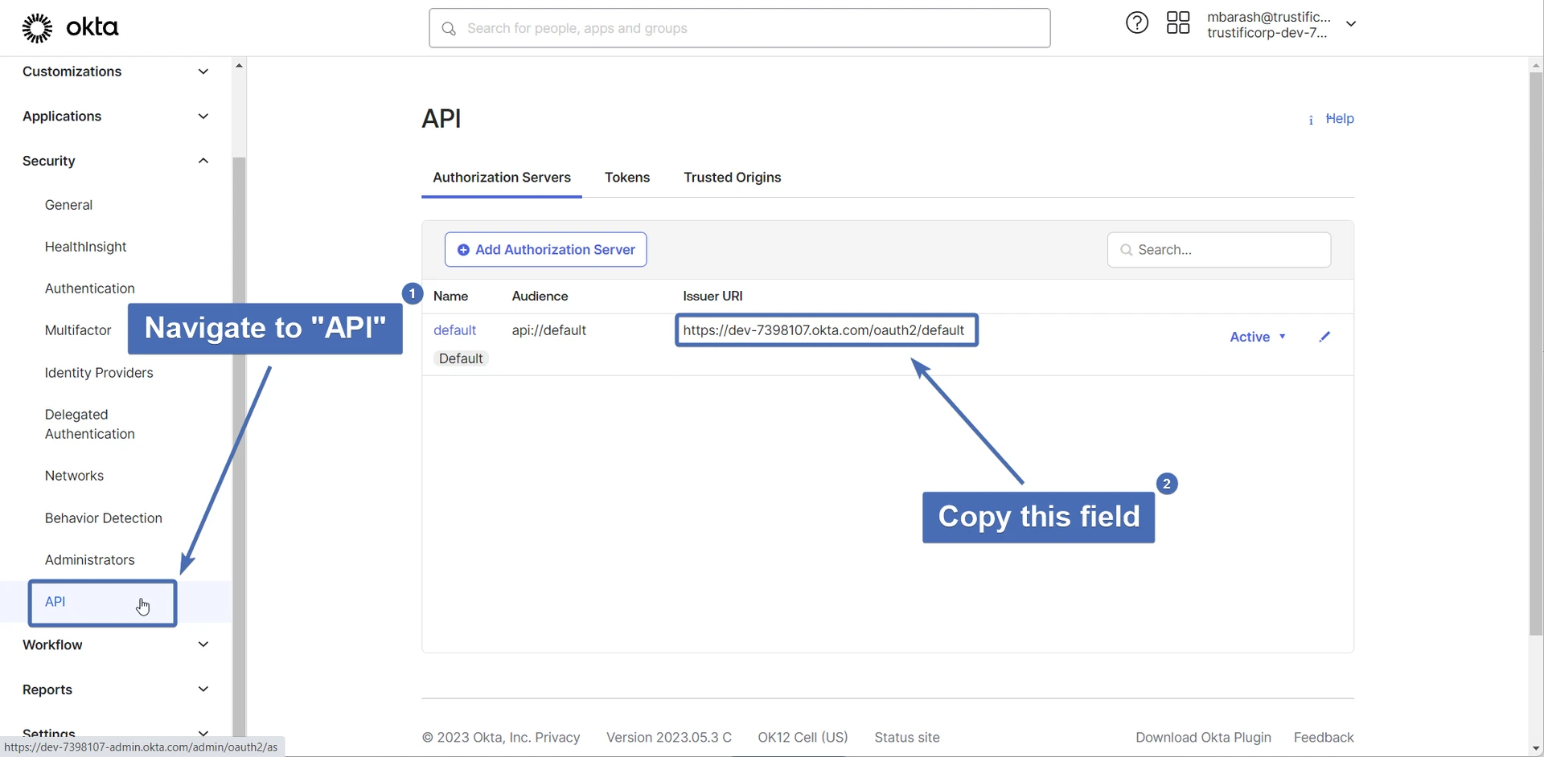Expand the Applications section
The width and height of the screenshot is (1544, 757).
pos(203,117)
